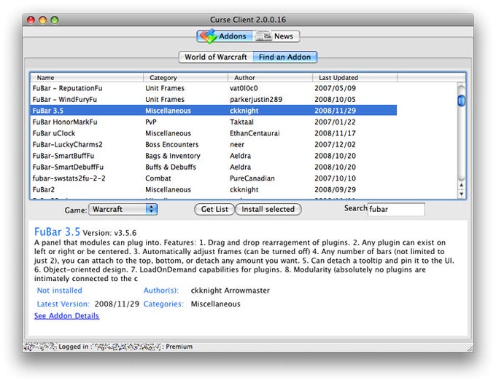Select the FuBar - ReputationFu row
The height and width of the screenshot is (383, 496).
214,88
